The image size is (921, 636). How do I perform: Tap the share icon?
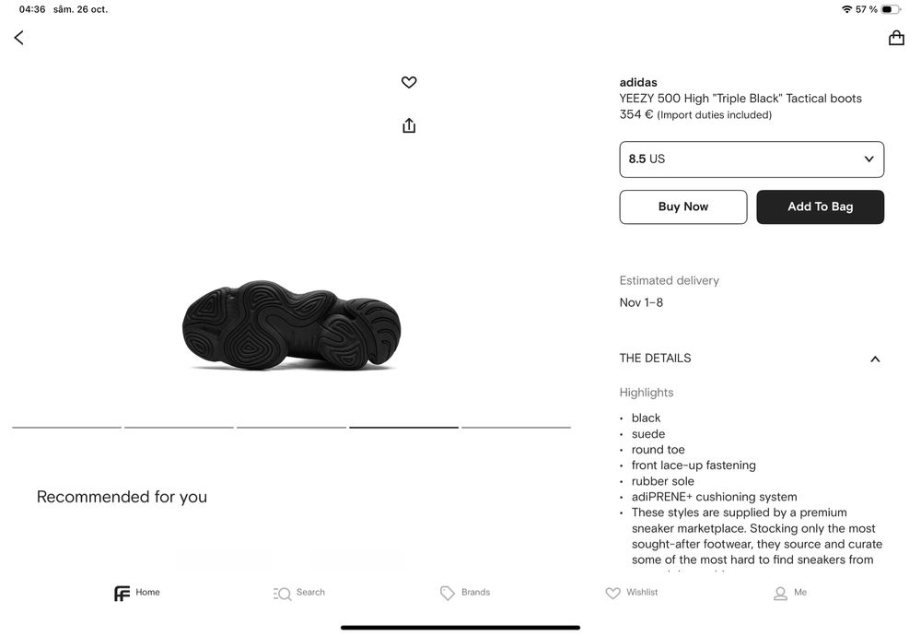coord(409,125)
